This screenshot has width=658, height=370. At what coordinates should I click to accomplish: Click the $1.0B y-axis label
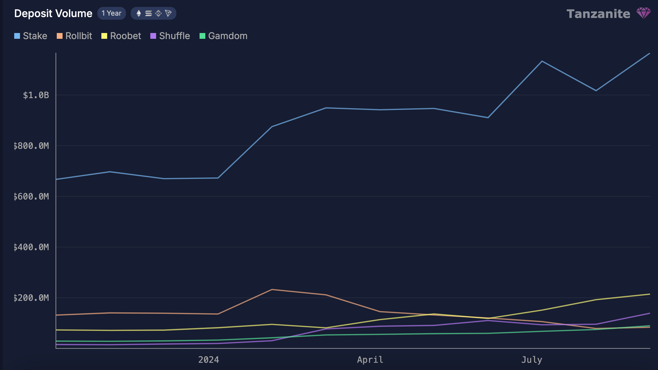(36, 95)
